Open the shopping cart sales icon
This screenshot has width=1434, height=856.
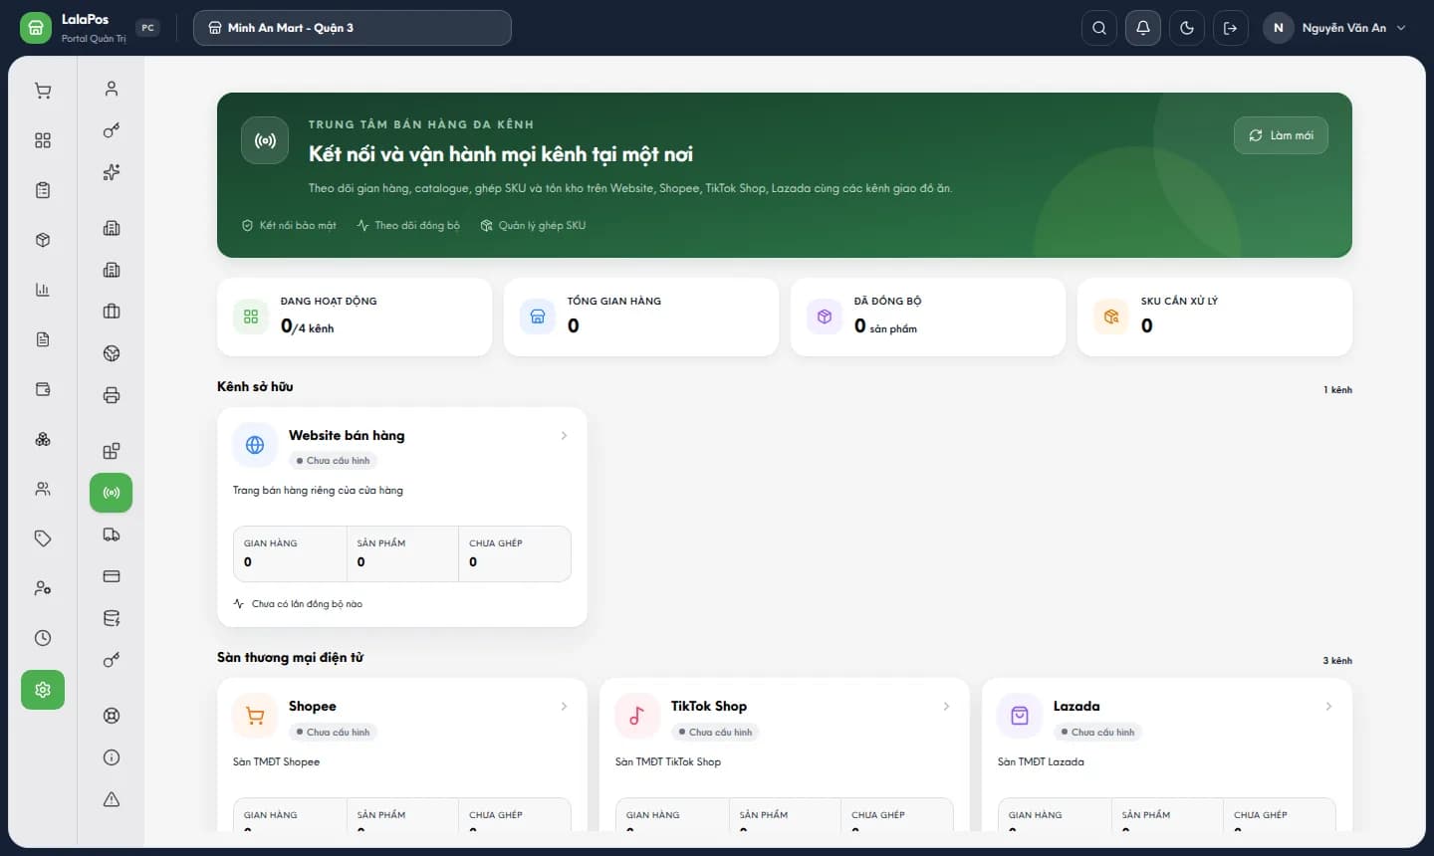click(x=43, y=91)
